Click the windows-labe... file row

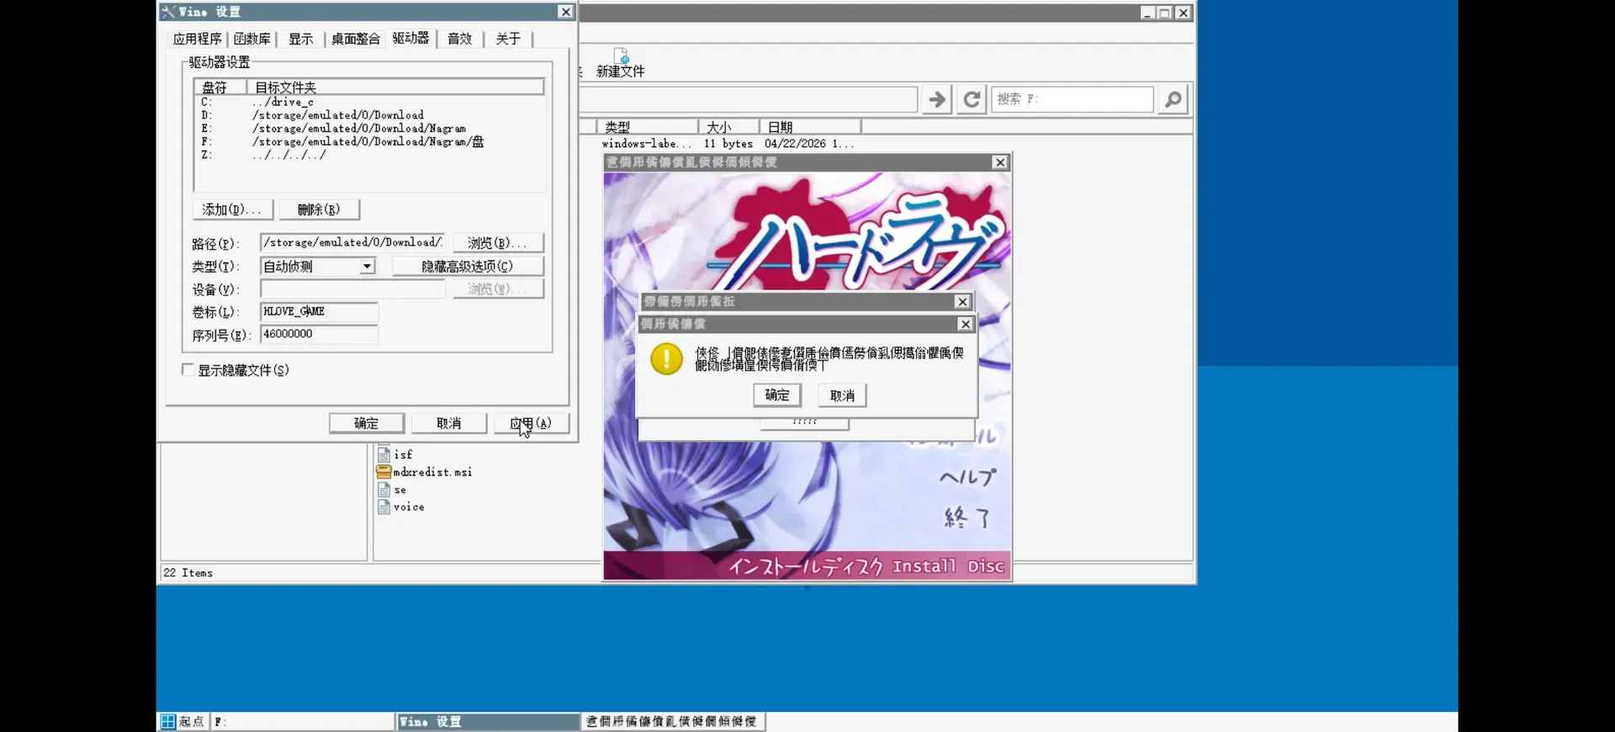tap(728, 144)
